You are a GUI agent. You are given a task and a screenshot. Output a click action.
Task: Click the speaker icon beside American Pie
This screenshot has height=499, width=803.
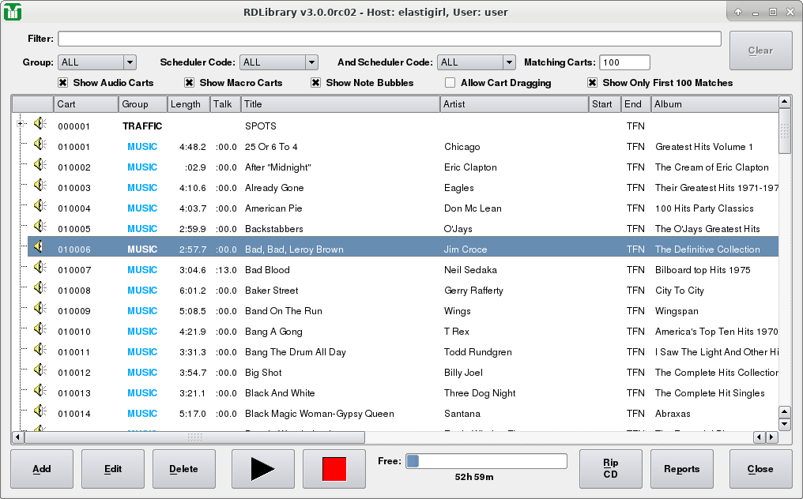[x=40, y=208]
